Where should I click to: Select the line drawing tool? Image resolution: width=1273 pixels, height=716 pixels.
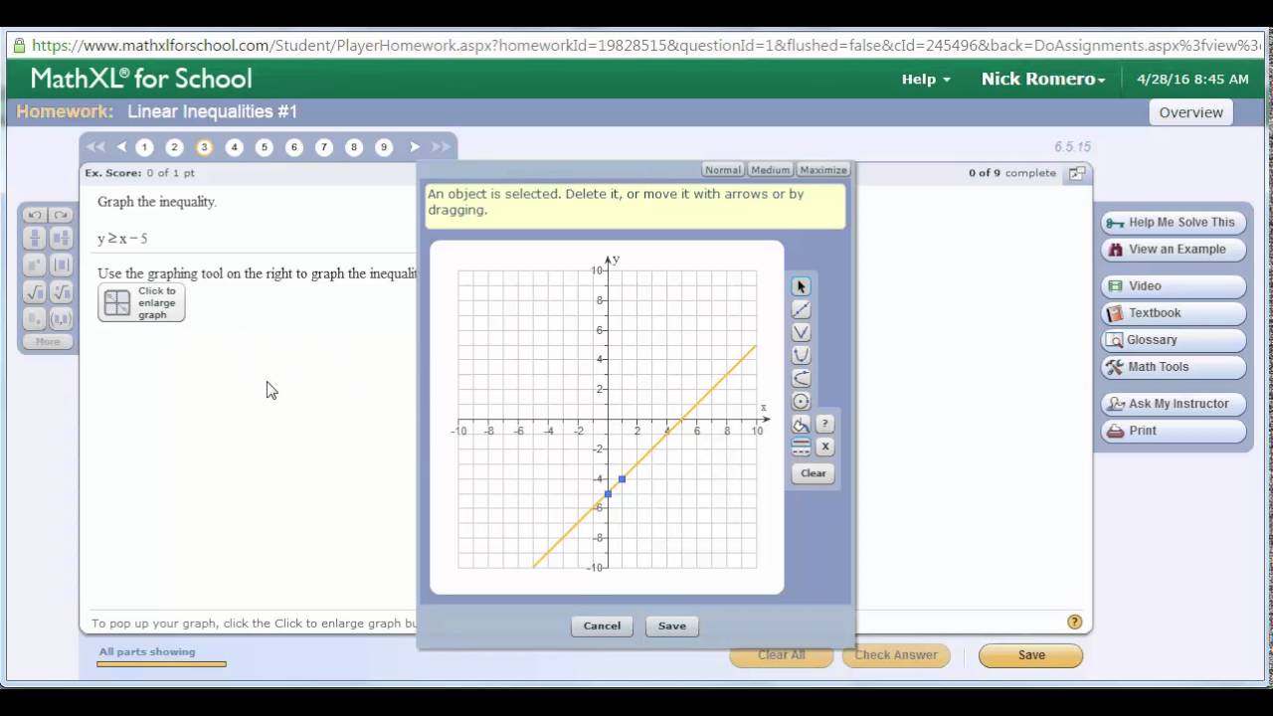coord(801,309)
